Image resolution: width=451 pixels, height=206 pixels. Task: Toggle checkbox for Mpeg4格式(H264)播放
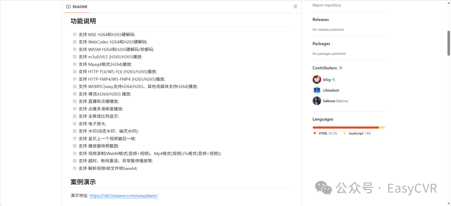pyautogui.click(x=74, y=64)
